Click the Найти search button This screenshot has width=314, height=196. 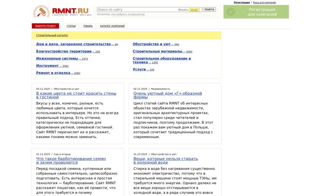(209, 10)
